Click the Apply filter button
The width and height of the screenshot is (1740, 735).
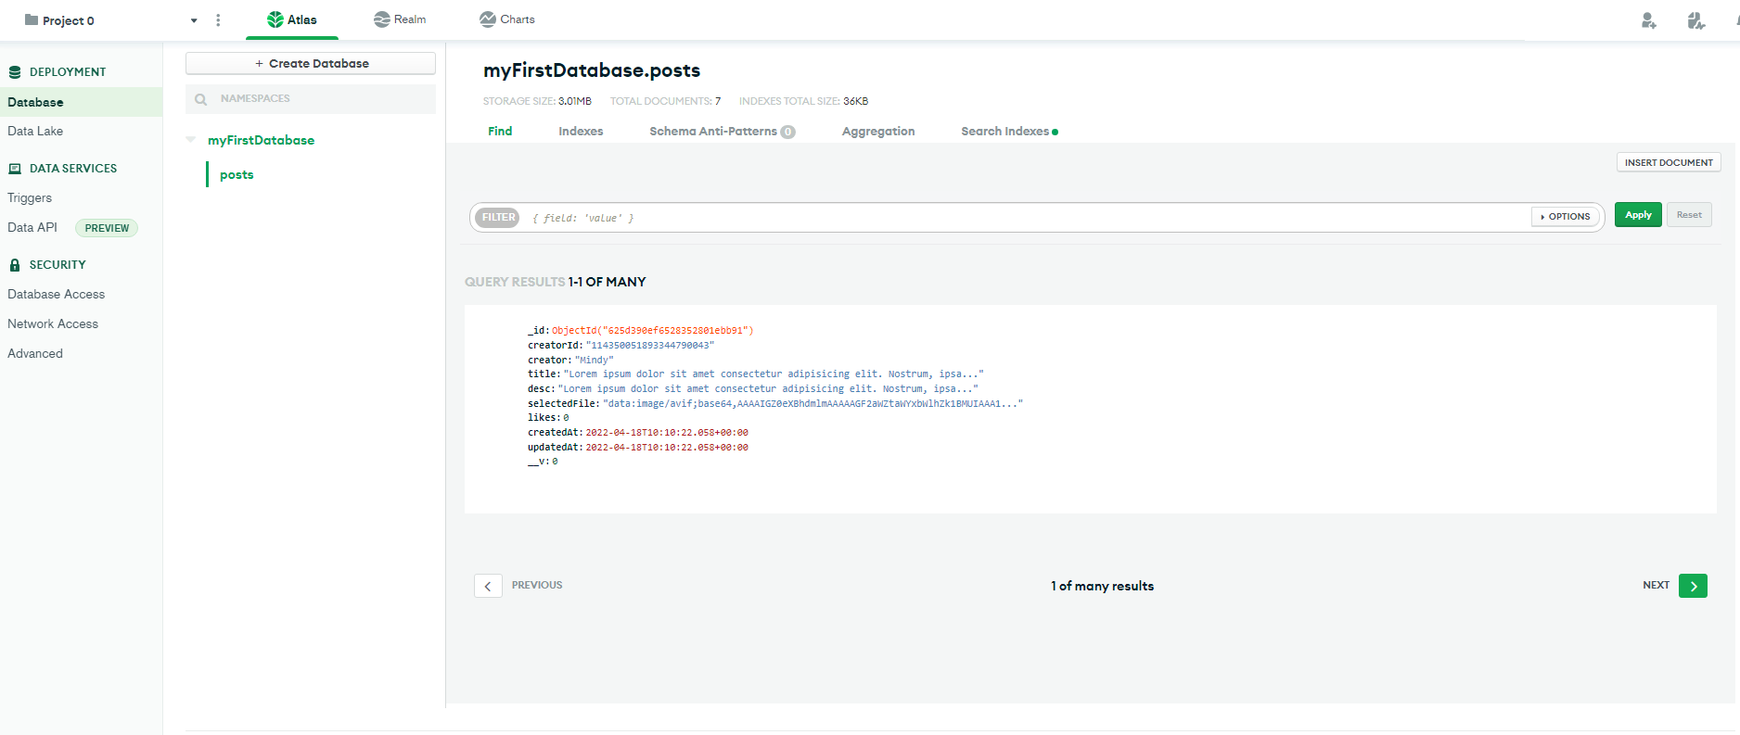point(1637,215)
